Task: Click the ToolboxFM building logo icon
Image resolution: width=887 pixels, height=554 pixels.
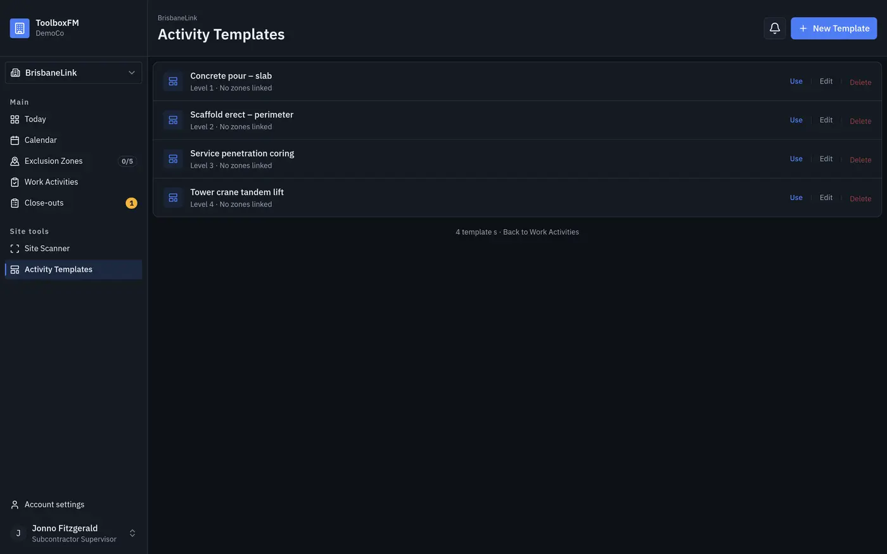Action: click(x=20, y=28)
